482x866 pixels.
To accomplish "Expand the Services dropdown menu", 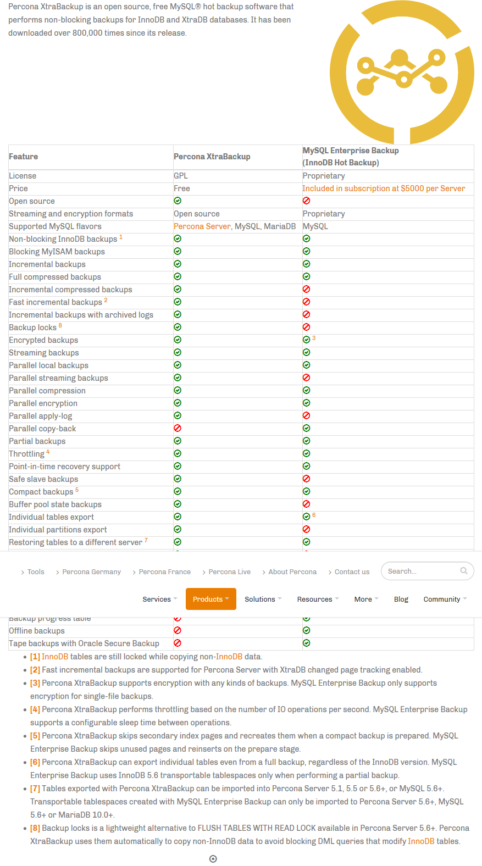I will click(x=160, y=599).
